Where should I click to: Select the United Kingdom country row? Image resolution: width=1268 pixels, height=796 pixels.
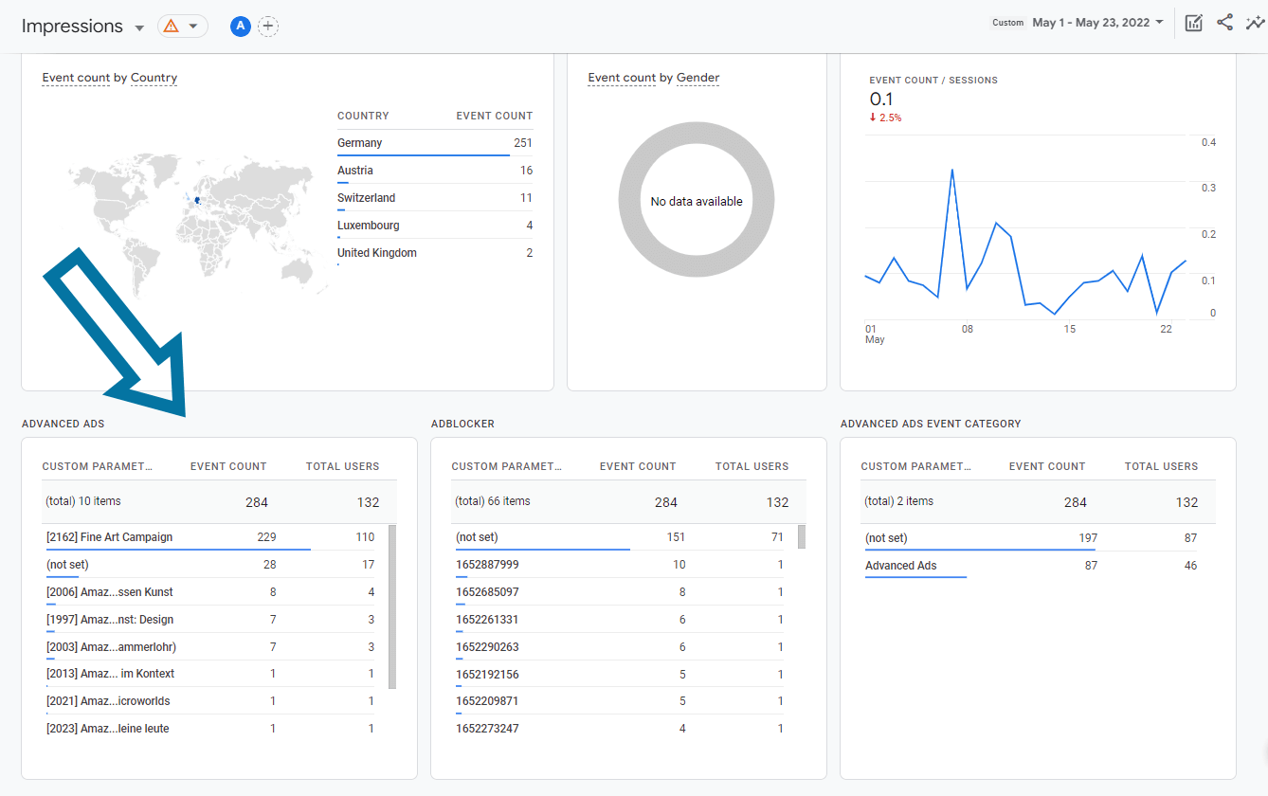435,253
